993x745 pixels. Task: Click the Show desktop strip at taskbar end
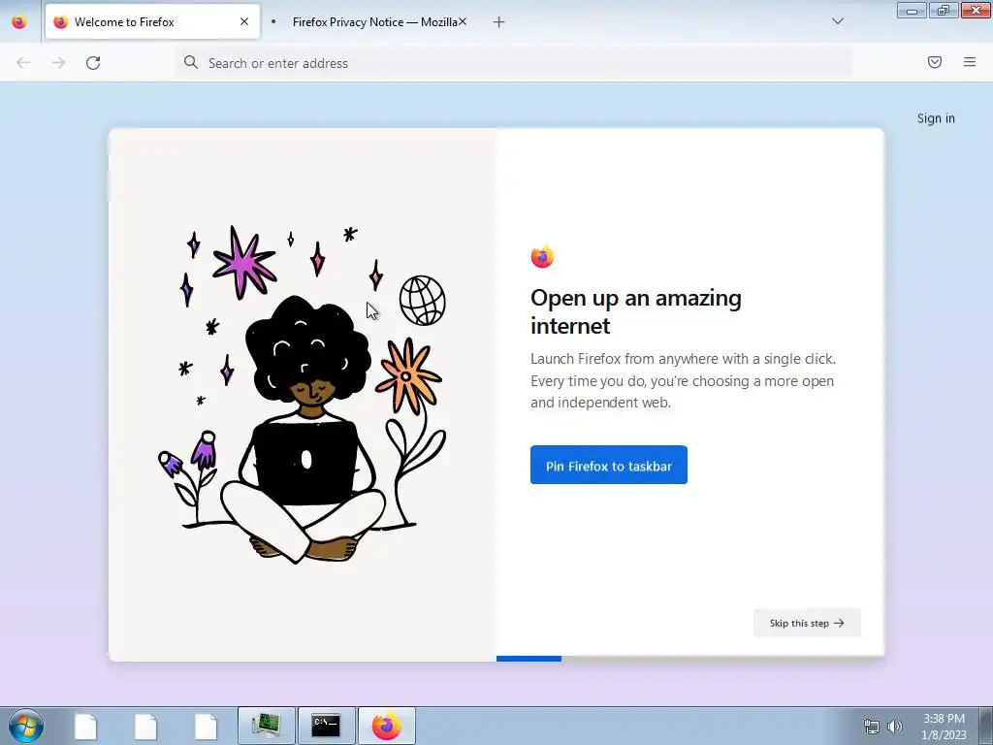tap(986, 726)
